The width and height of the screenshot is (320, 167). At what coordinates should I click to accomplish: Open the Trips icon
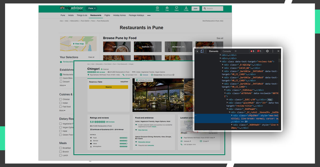167,8
